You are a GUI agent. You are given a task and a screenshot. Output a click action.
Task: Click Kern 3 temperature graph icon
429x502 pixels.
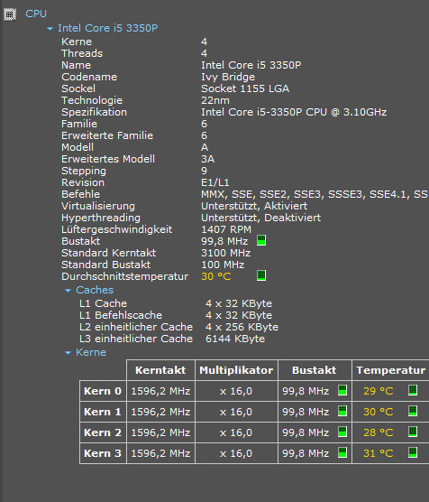point(413,452)
